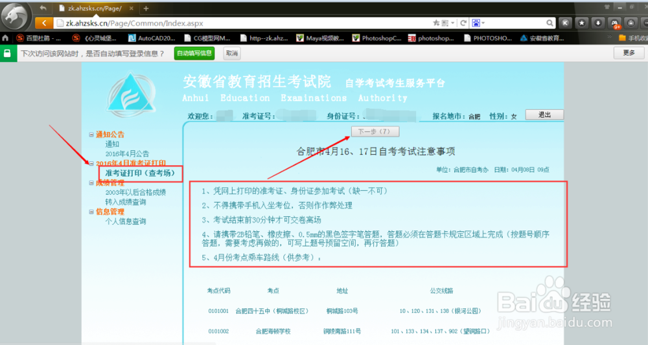Collapse the 成绩管理 tree node

pos(91,183)
